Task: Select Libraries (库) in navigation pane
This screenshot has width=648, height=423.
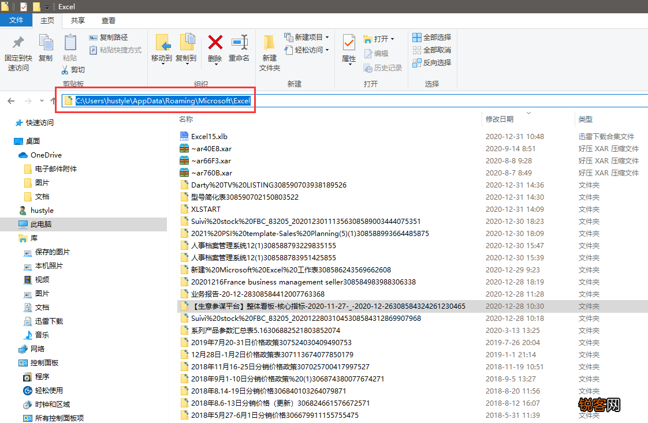Action: click(x=28, y=238)
